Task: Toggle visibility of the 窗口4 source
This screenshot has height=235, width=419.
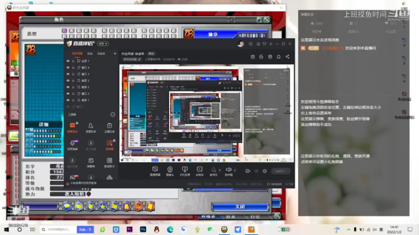Action: (x=68, y=68)
